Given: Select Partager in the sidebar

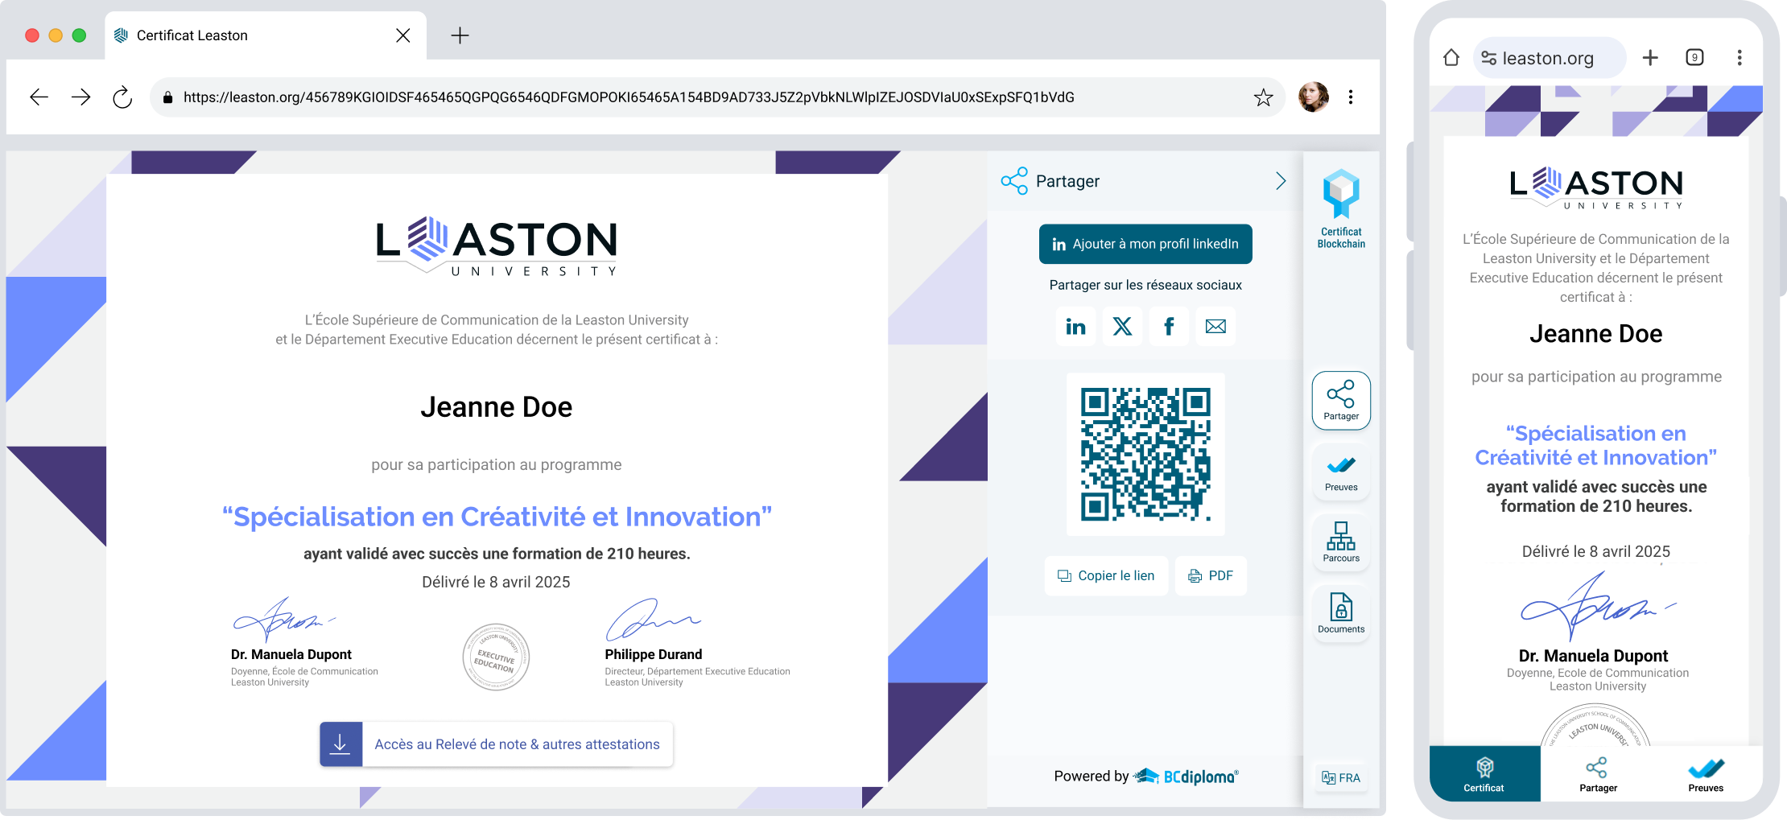Looking at the screenshot, I should (1341, 401).
